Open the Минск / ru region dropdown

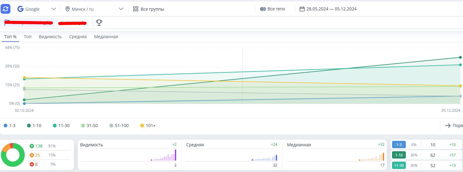point(121,9)
